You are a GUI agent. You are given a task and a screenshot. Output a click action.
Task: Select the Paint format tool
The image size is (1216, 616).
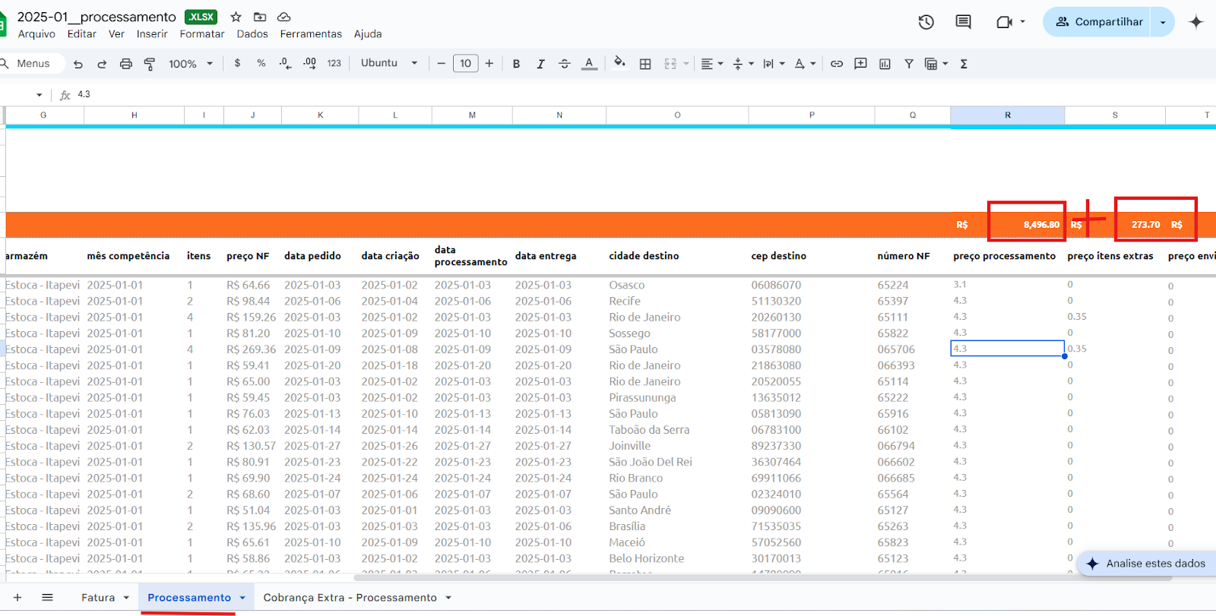click(150, 64)
